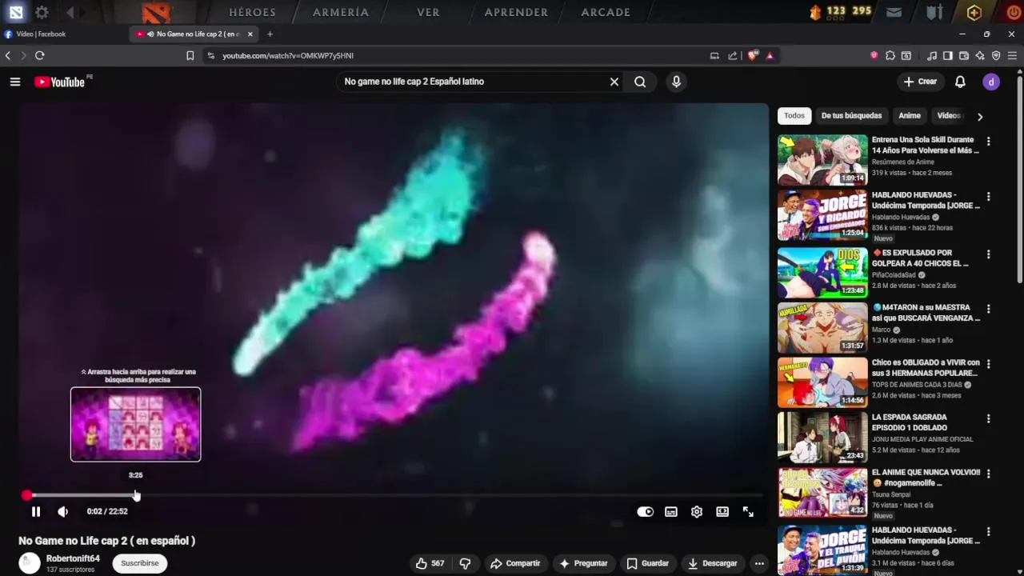Select the Videos filter chip

tap(949, 116)
